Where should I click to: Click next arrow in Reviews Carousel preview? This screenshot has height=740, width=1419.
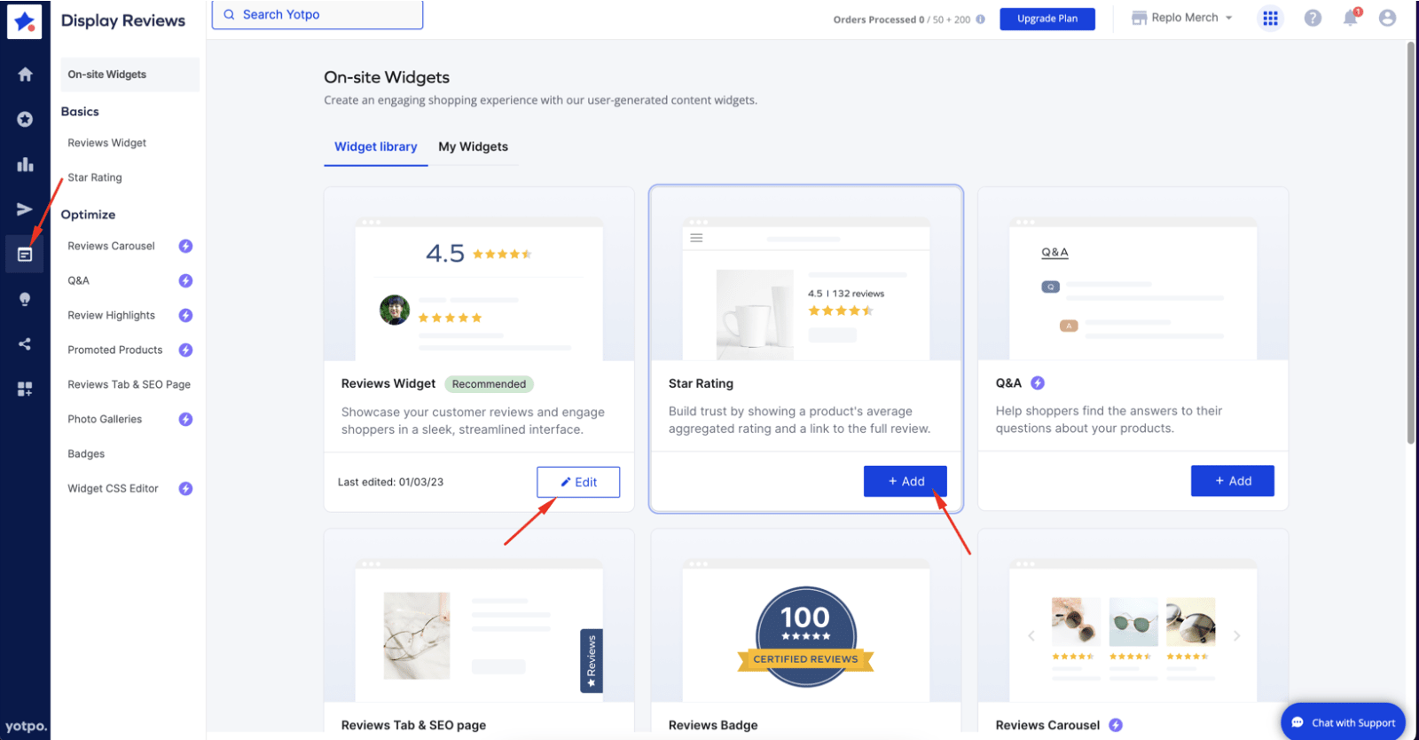[x=1236, y=635]
